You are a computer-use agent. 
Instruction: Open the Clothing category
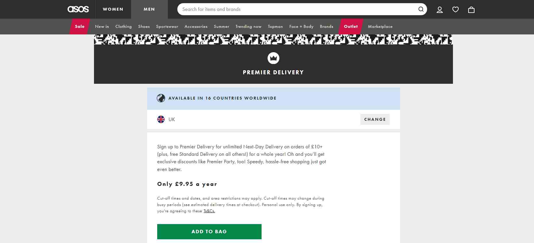point(123,26)
